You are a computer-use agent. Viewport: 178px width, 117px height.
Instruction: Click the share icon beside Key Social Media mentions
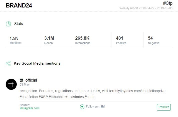click(x=8, y=63)
